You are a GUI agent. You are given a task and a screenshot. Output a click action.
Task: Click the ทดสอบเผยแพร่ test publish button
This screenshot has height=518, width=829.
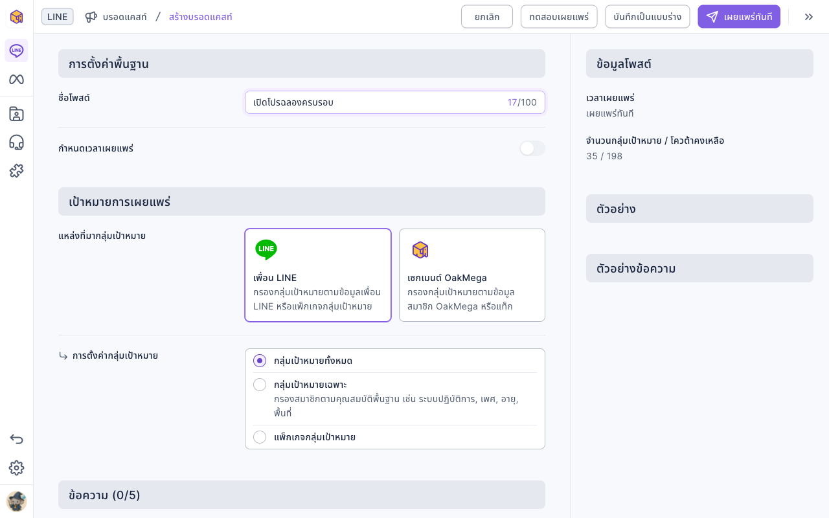tap(559, 17)
